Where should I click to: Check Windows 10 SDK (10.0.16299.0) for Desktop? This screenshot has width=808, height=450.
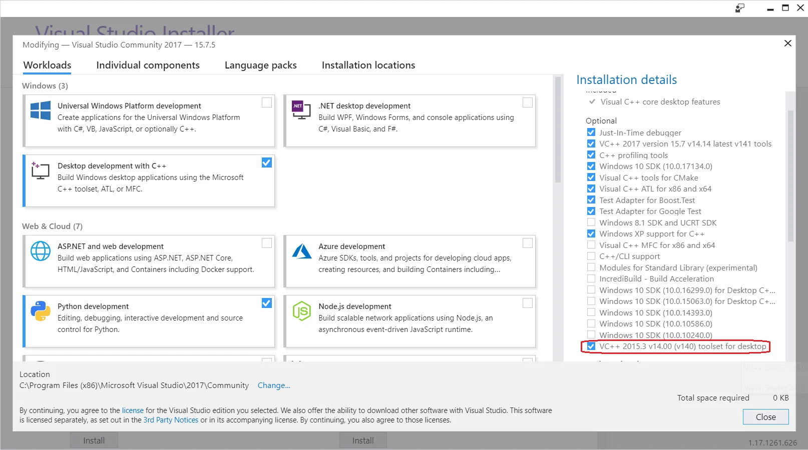(x=591, y=290)
